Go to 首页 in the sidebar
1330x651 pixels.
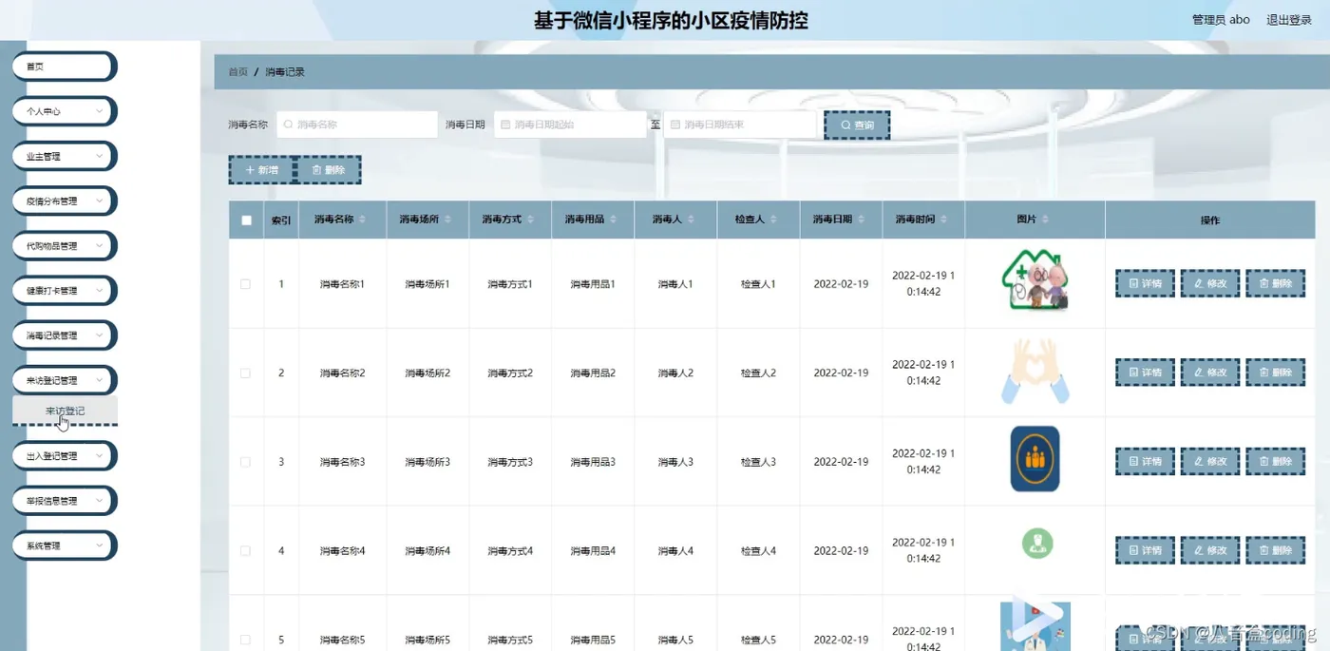64,67
